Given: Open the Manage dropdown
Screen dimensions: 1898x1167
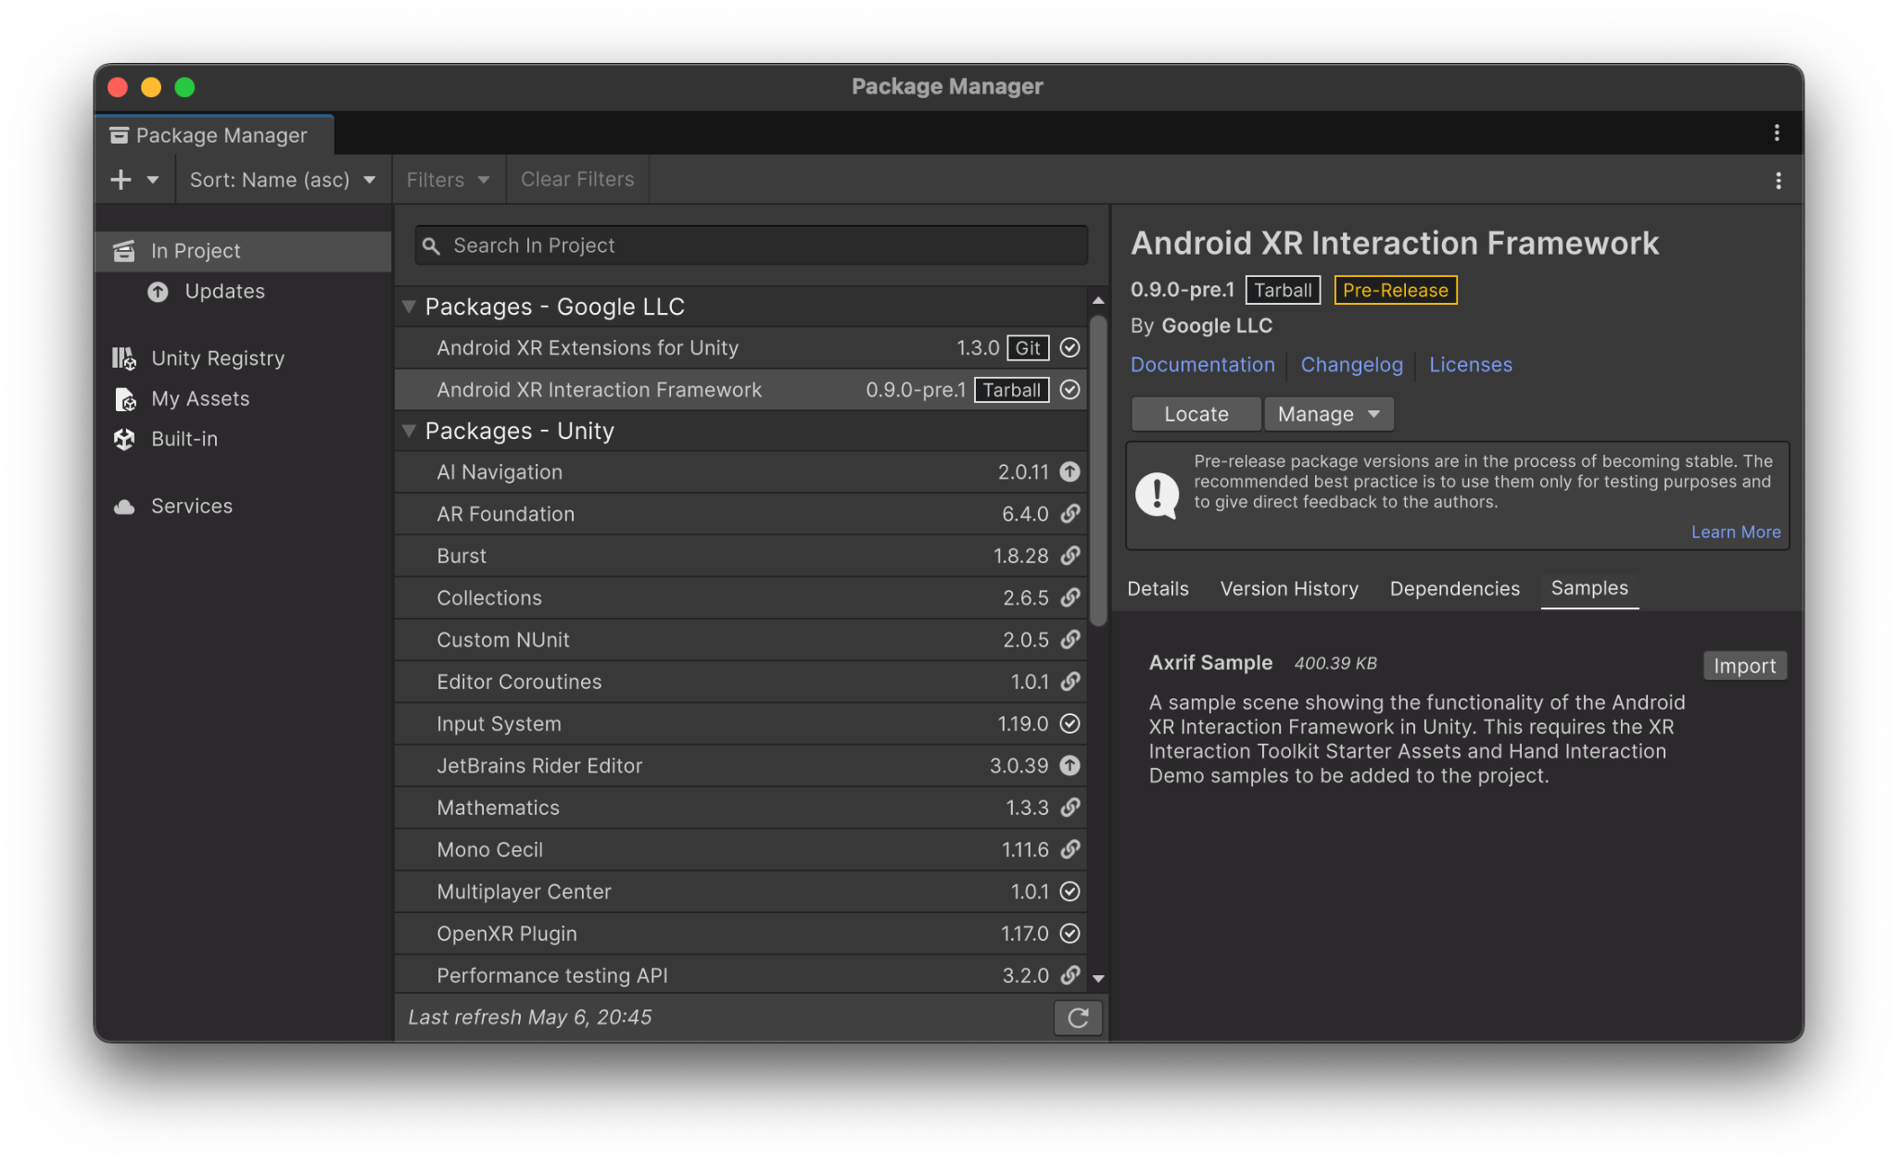Looking at the screenshot, I should tap(1329, 414).
